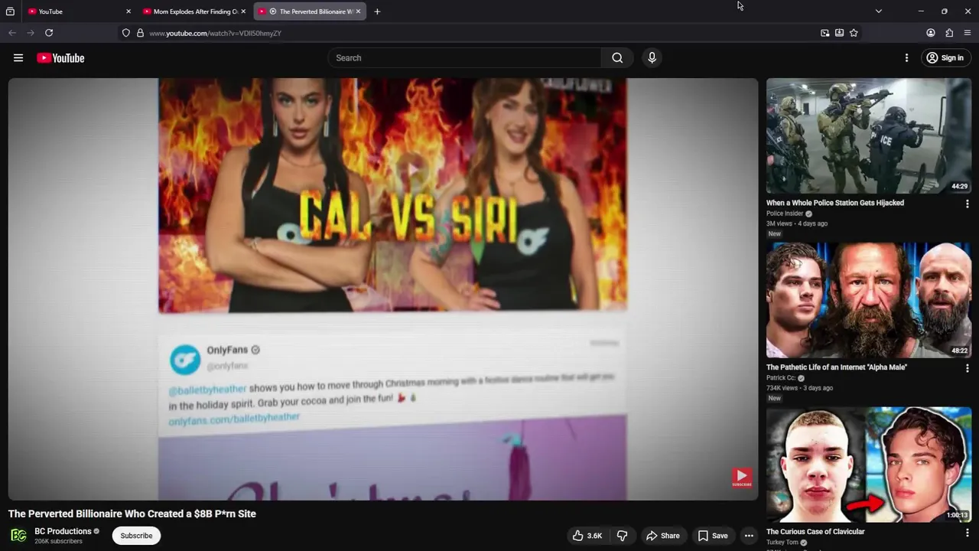Share the video via Share button
This screenshot has height=551, width=979.
pos(662,536)
